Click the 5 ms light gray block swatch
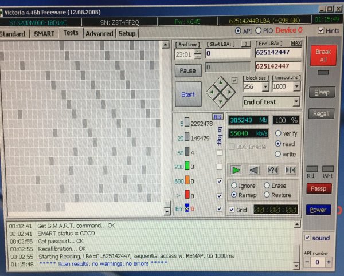 [187, 122]
